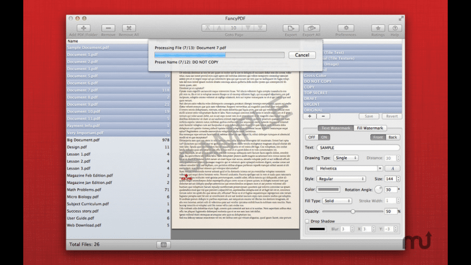This screenshot has height=265, width=471.
Task: Open Preferences gear icon
Action: (x=346, y=28)
